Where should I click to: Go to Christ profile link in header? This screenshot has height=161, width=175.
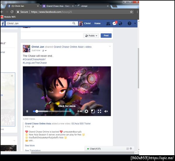click(x=87, y=23)
